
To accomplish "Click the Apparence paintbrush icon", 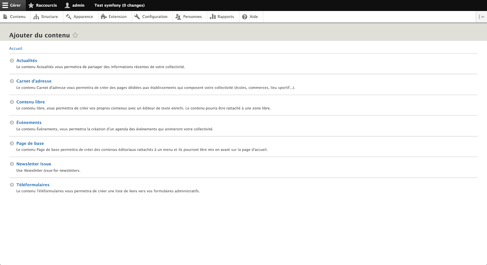I will pos(69,17).
